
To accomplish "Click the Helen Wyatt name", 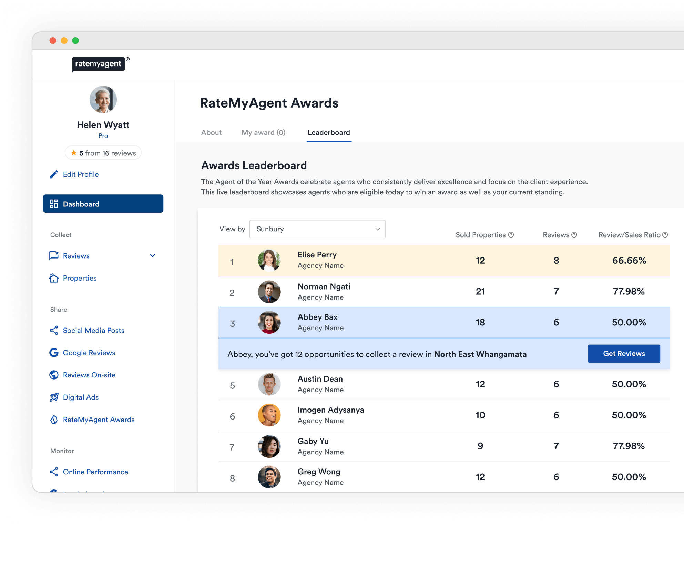I will (103, 125).
